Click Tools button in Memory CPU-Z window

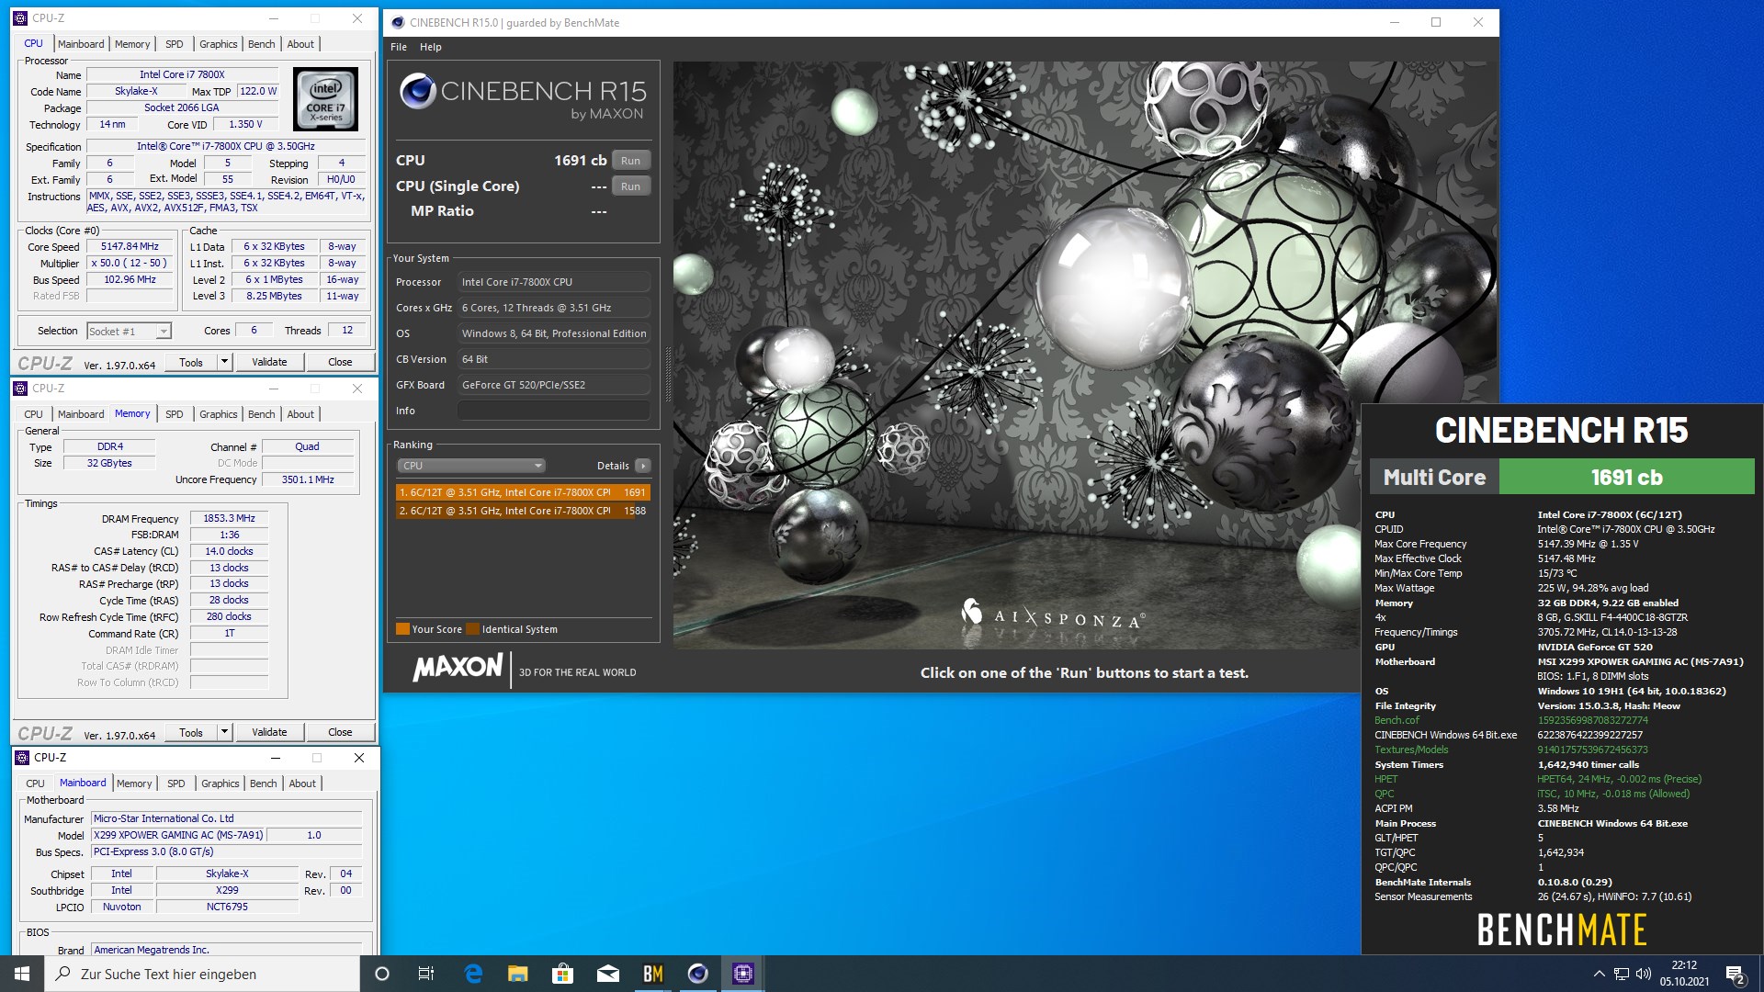(x=191, y=732)
